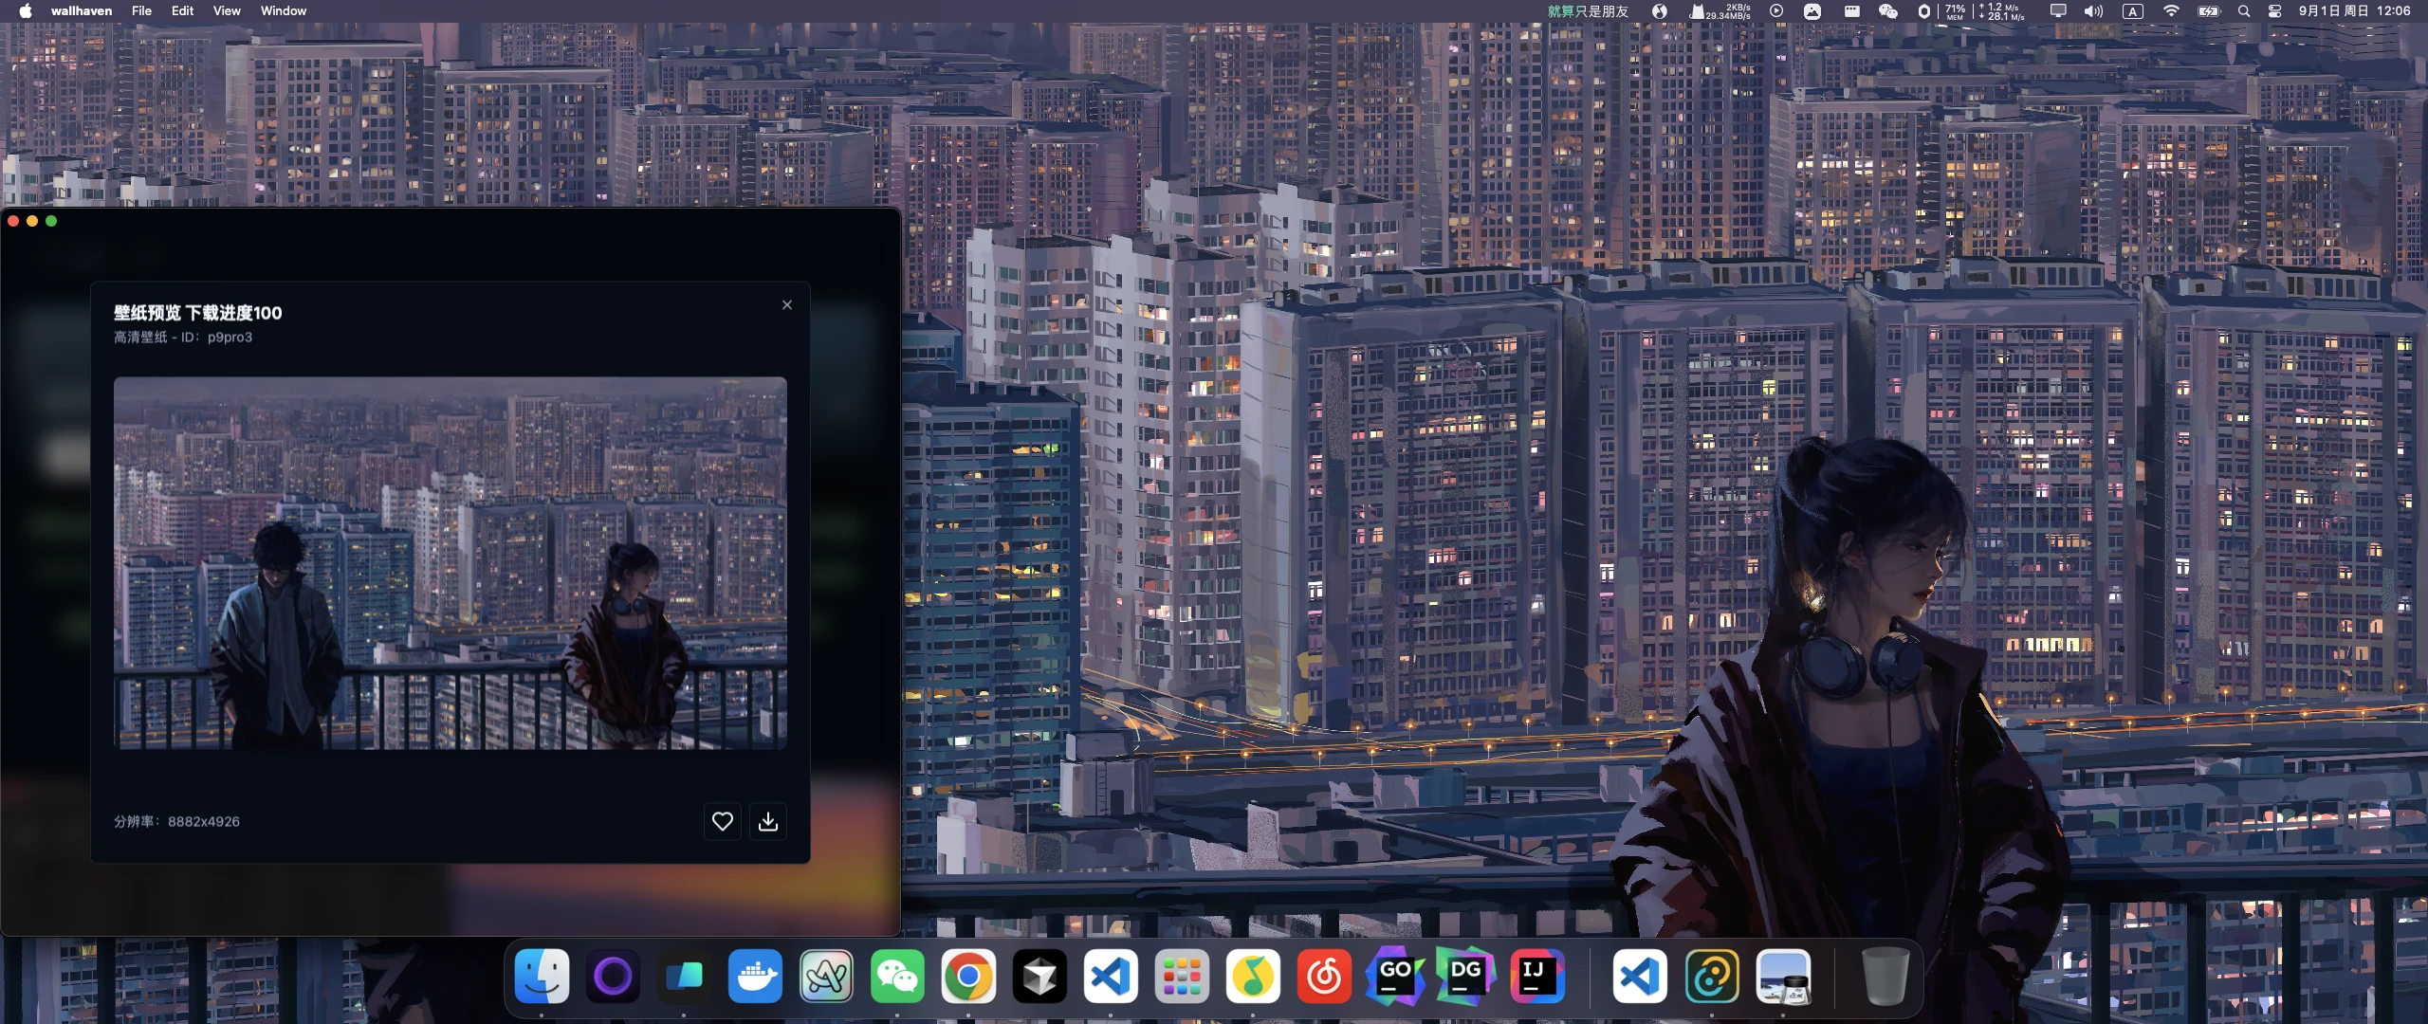
Task: Close the wallpaper preview dialog with the X
Action: point(786,304)
